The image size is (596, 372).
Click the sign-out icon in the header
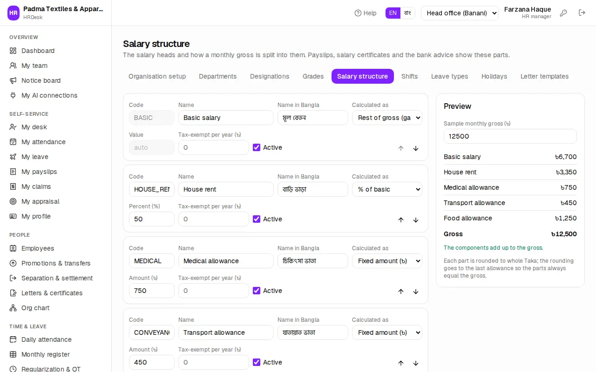(582, 13)
